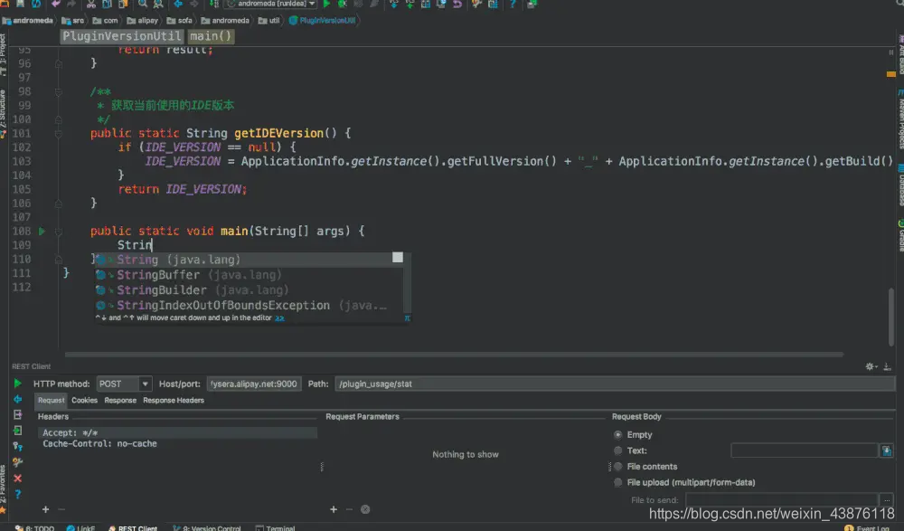The width and height of the screenshot is (904, 531).
Task: Click the keys authorization icon in the REST Client
Action: 18,446
